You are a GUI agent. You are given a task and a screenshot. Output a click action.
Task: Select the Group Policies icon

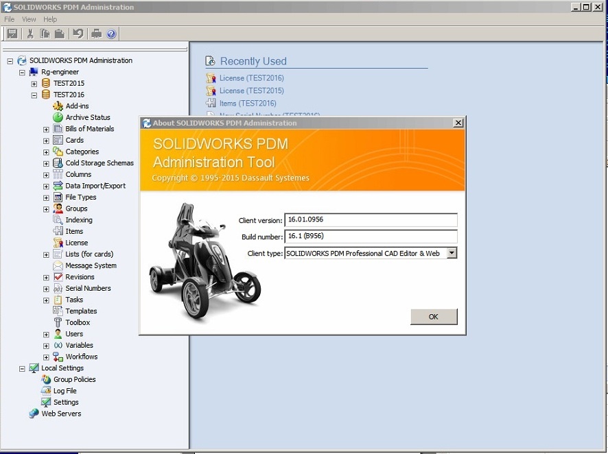tap(46, 379)
